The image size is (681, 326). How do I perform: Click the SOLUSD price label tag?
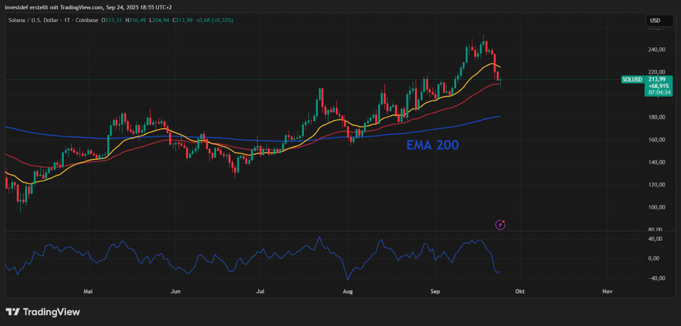point(631,80)
